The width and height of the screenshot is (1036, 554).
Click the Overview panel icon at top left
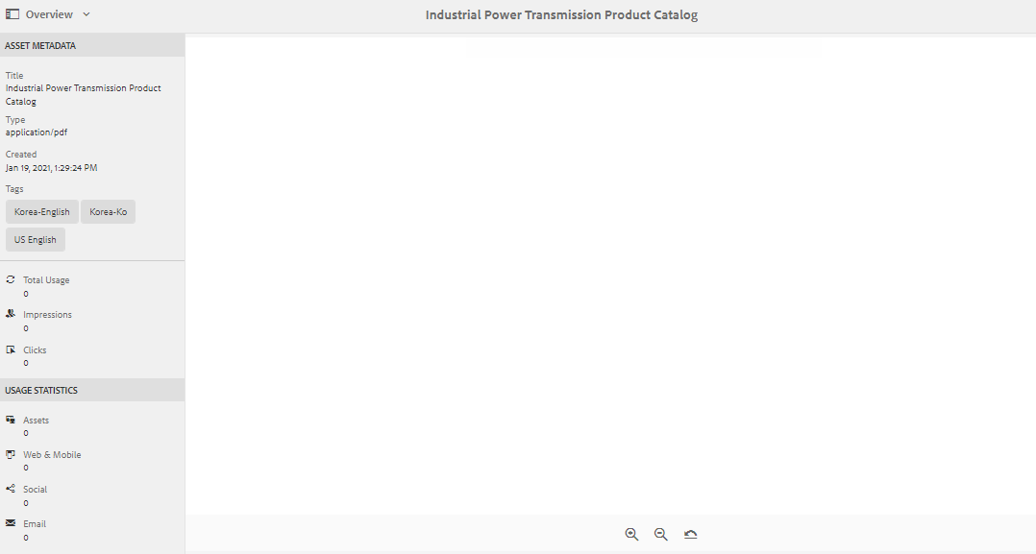tap(12, 13)
